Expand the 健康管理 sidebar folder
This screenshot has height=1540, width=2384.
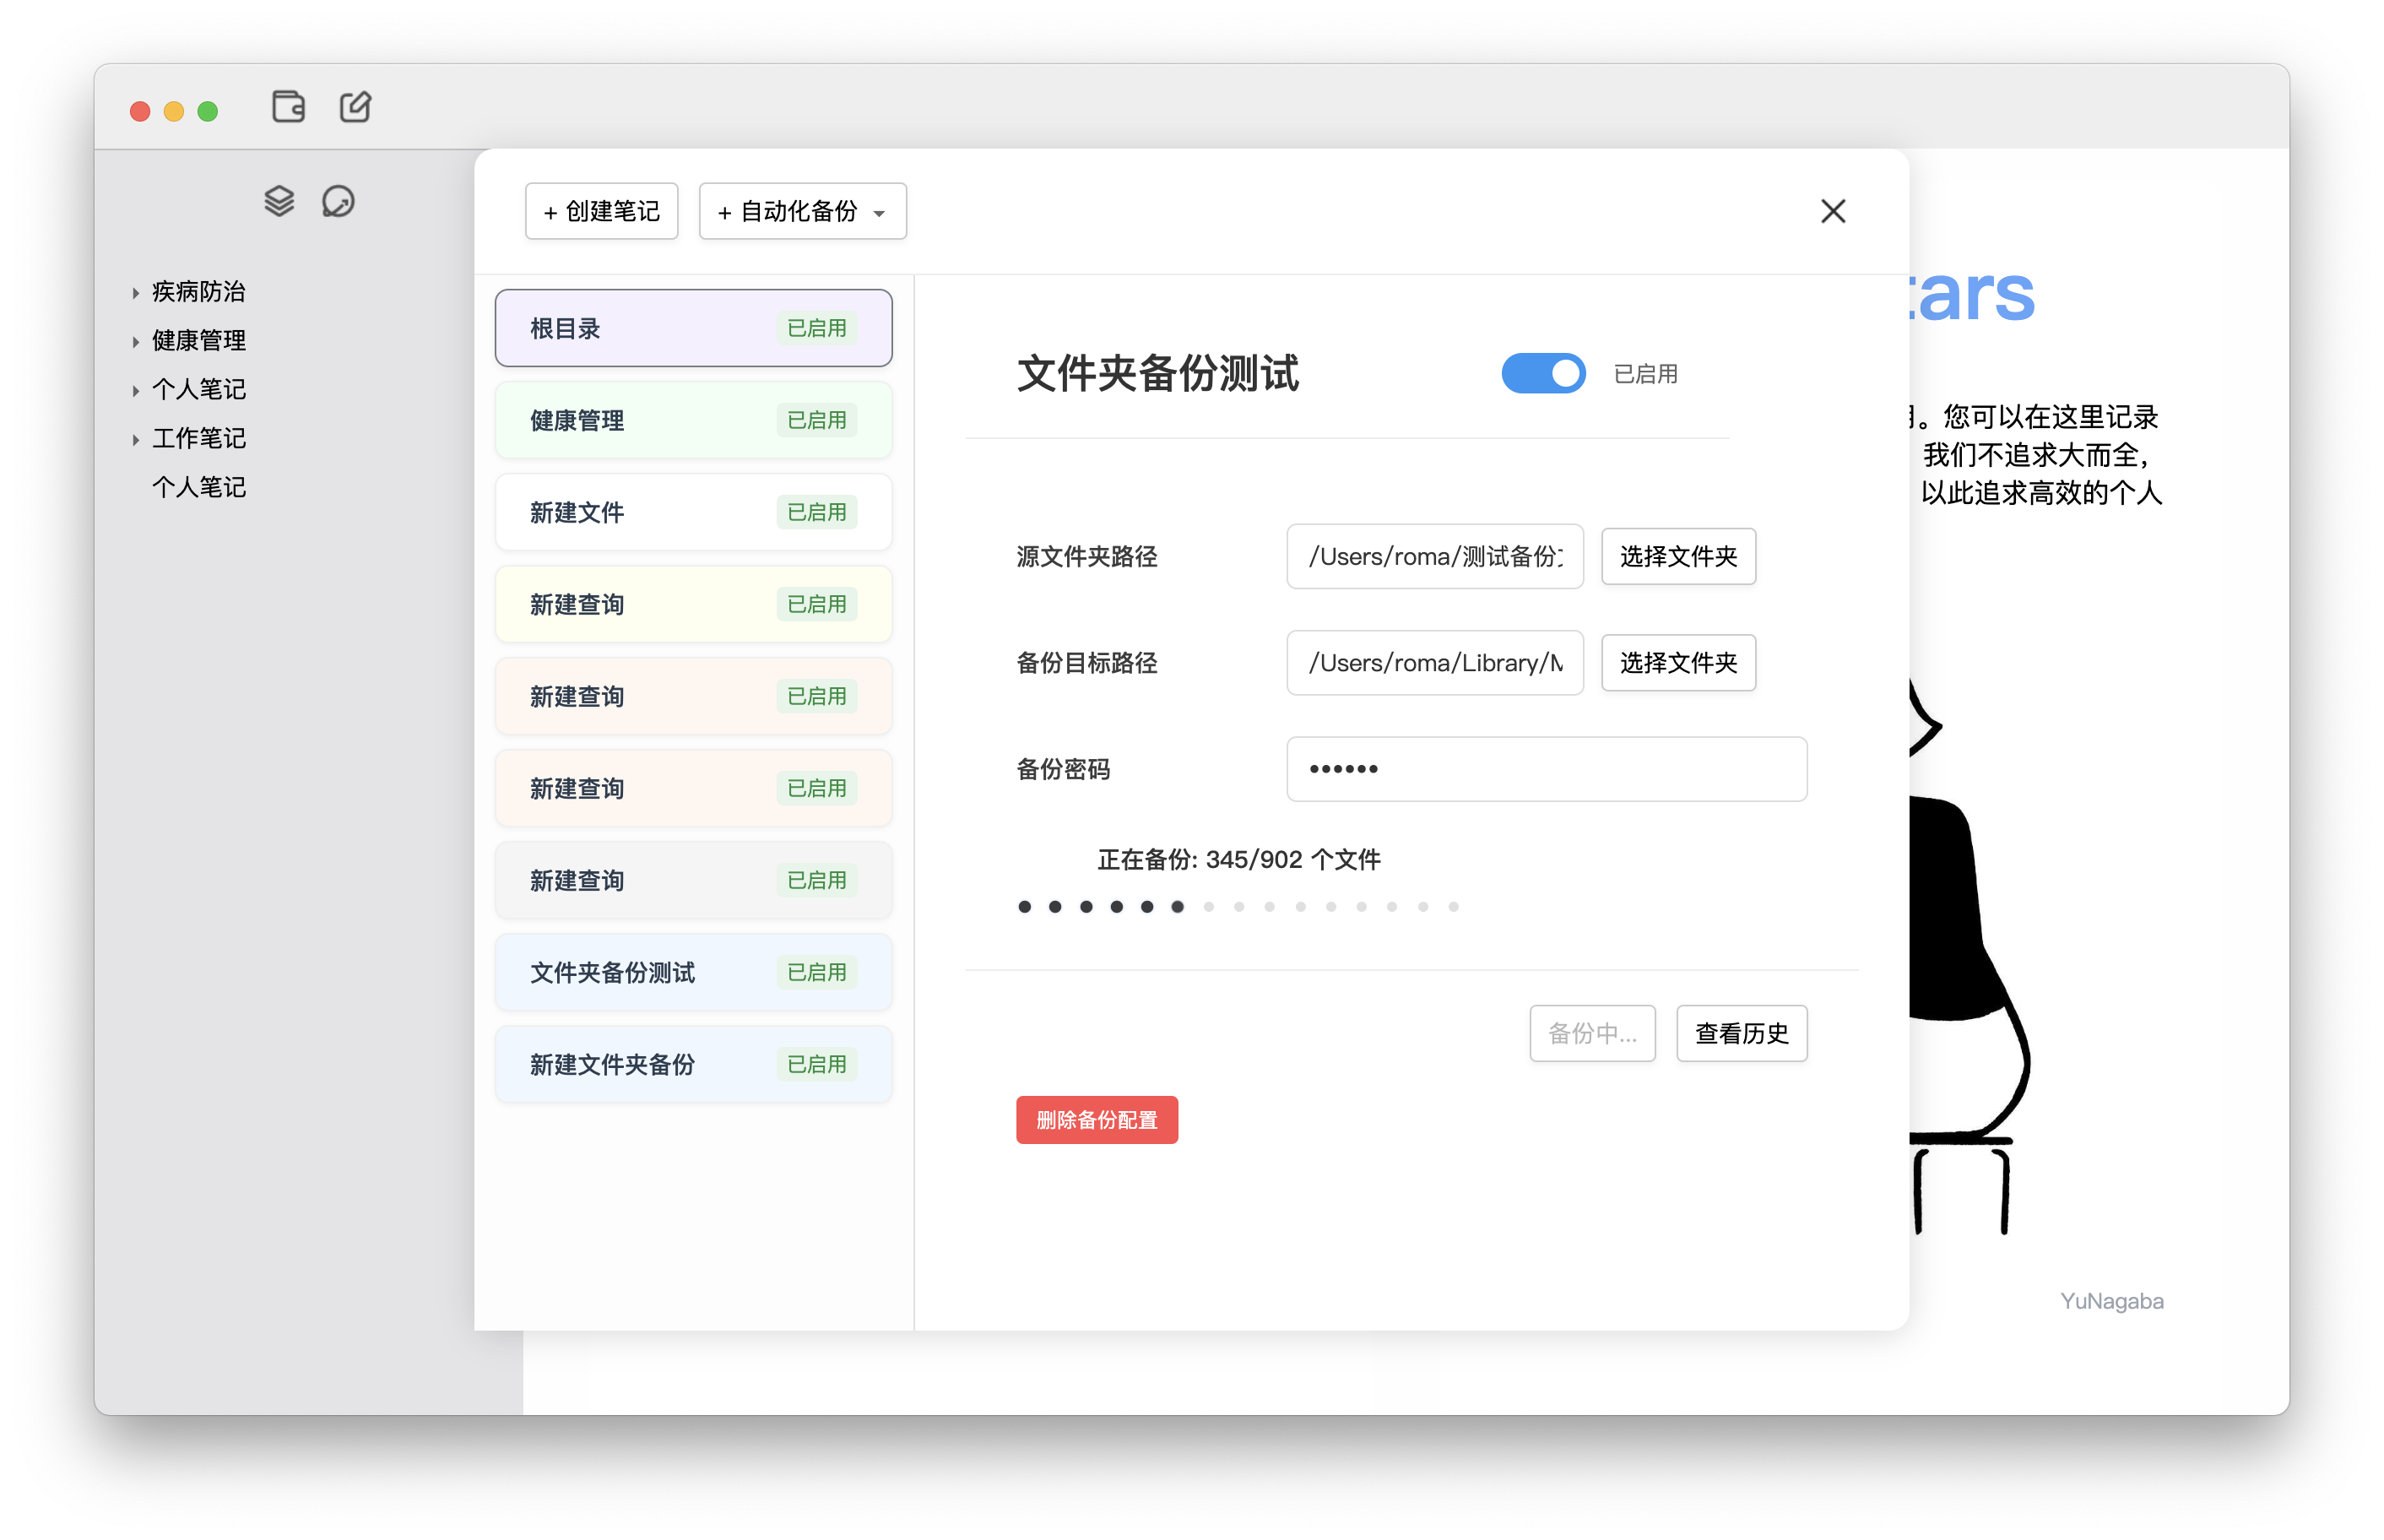[135, 342]
